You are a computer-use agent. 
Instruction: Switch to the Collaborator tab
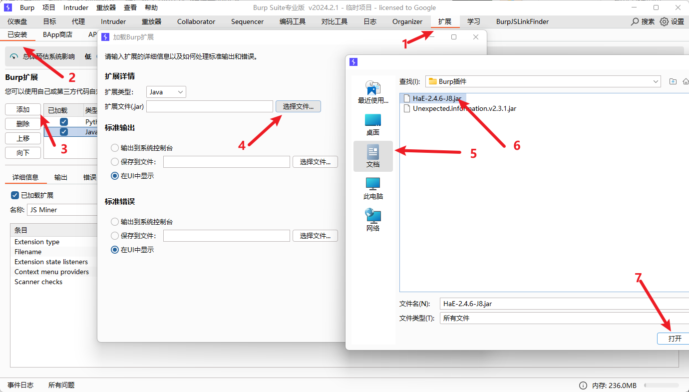coord(196,21)
